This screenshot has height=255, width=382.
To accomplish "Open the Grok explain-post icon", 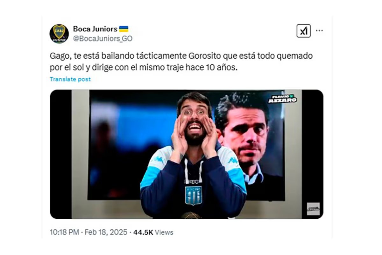I will [x=303, y=31].
